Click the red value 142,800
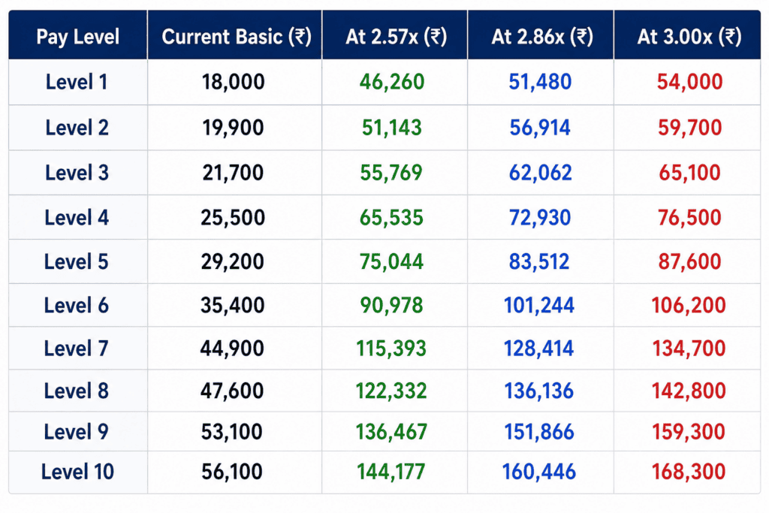Viewport: 769px width, 513px height. 689,391
